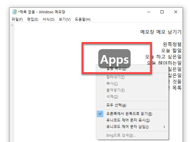Open the 파일(F) menu
The image size is (190, 142).
pyautogui.click(x=17, y=19)
